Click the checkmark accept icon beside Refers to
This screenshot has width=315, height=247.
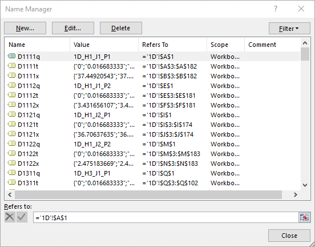coord(22,217)
